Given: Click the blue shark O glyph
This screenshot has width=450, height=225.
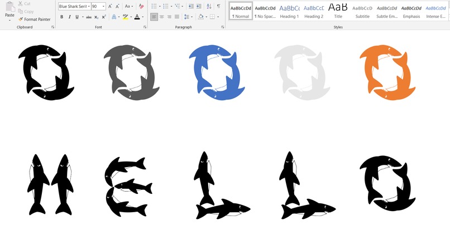Looking at the screenshot, I should tap(217, 72).
